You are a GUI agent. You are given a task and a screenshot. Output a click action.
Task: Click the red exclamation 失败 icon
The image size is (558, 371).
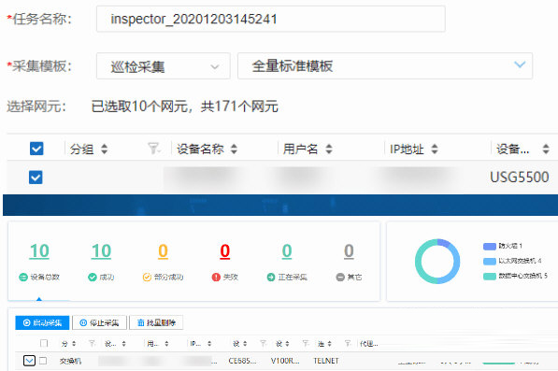(216, 278)
